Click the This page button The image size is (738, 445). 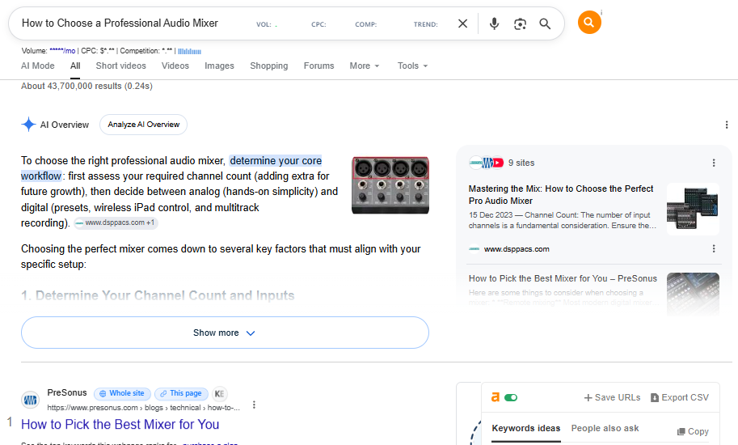click(x=181, y=393)
